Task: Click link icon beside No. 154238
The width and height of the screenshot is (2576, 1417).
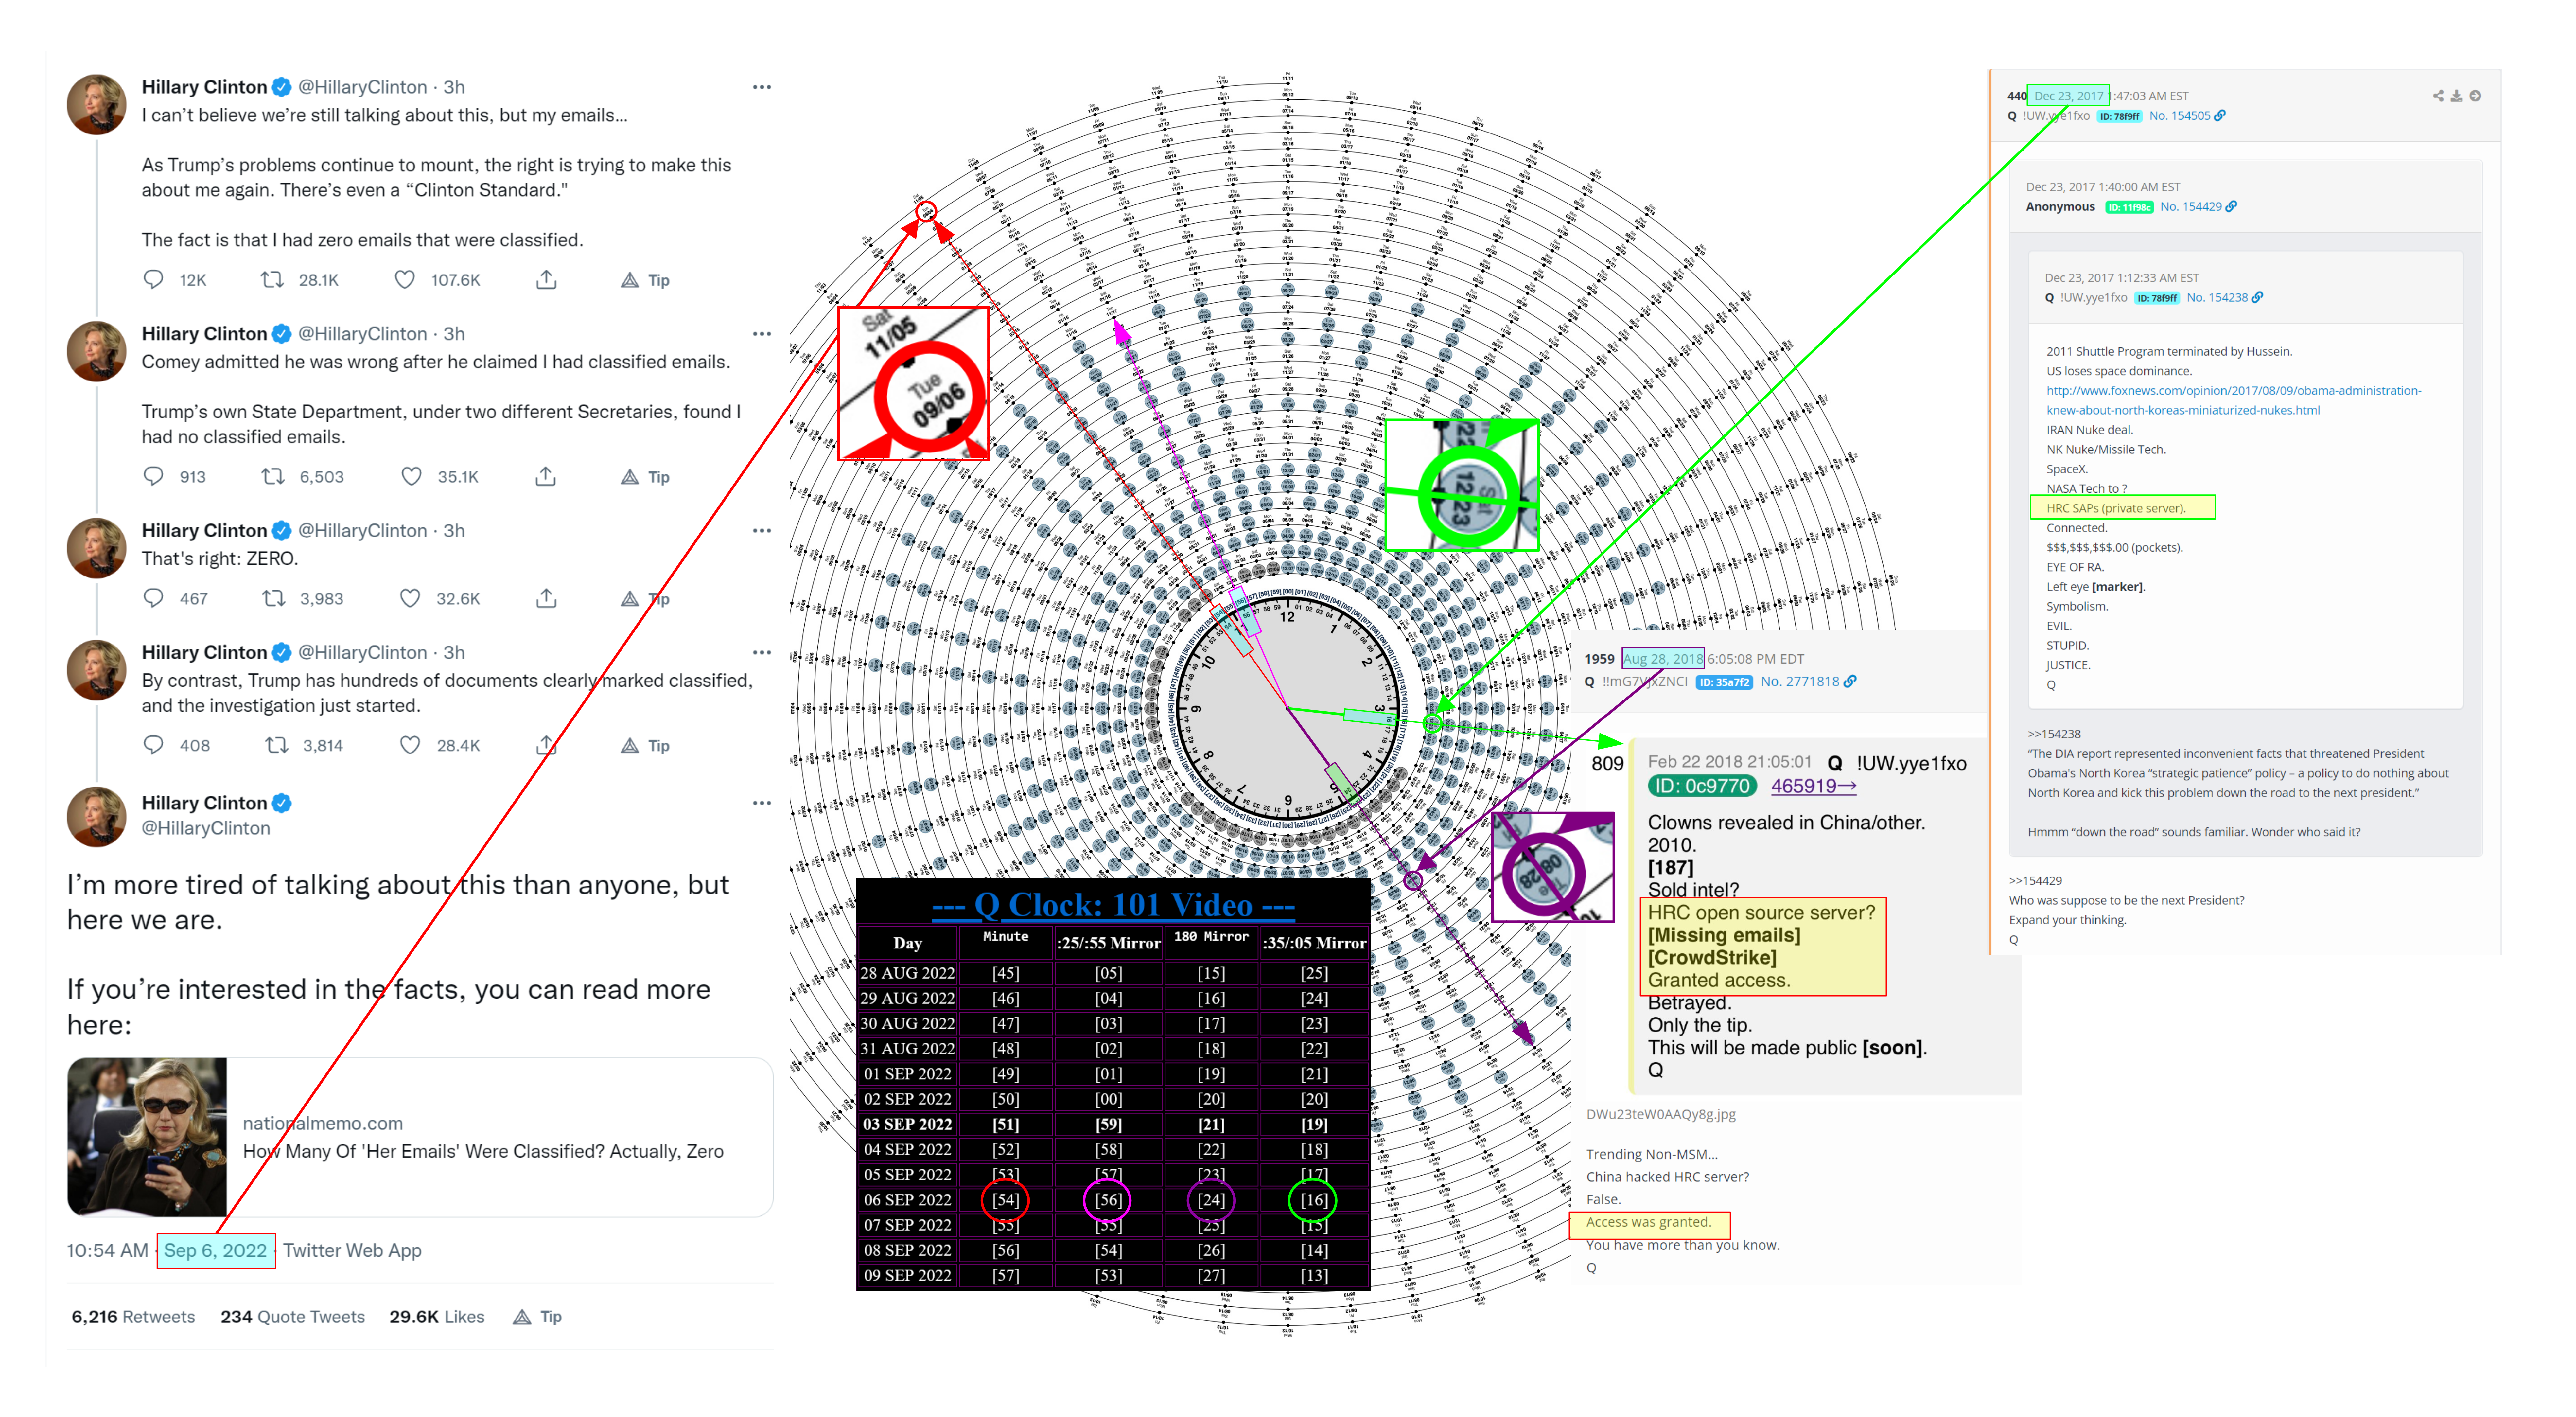Action: (2257, 298)
